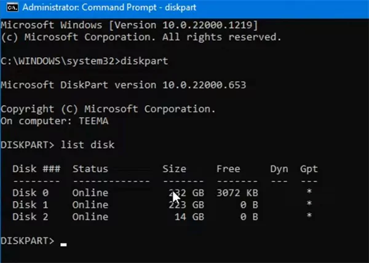
Task: Click the 'Free' column header
Action: pos(228,169)
